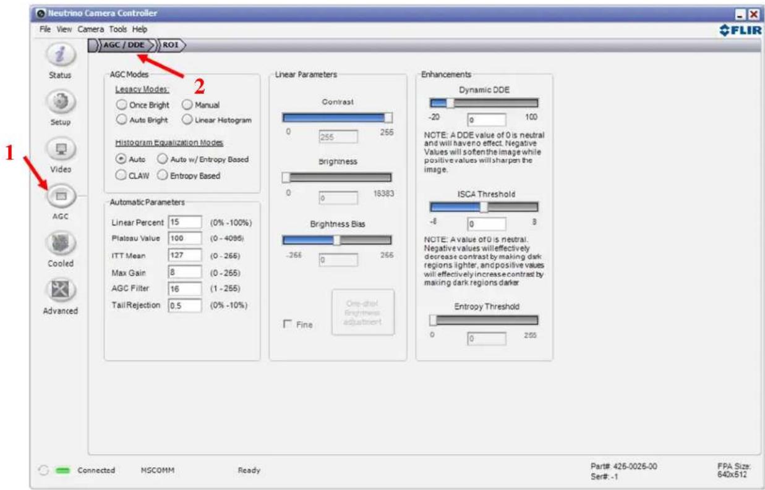Image resolution: width=765 pixels, height=490 pixels.
Task: Click the Max Gain input field
Action: point(185,272)
